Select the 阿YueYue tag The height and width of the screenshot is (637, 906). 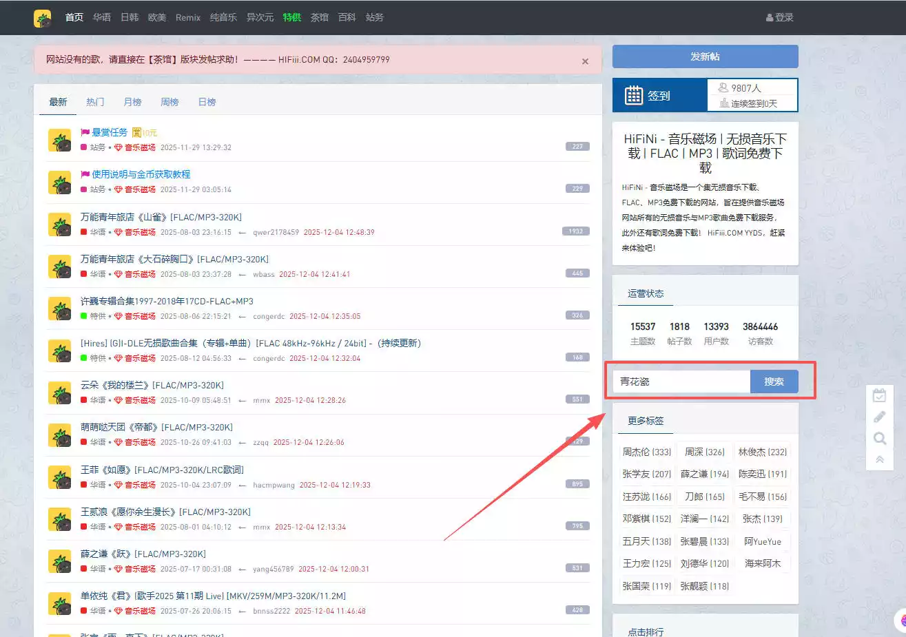(762, 541)
